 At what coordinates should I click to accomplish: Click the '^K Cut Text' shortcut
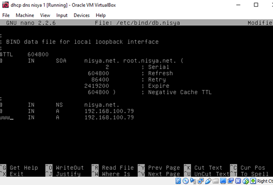pos(203,168)
